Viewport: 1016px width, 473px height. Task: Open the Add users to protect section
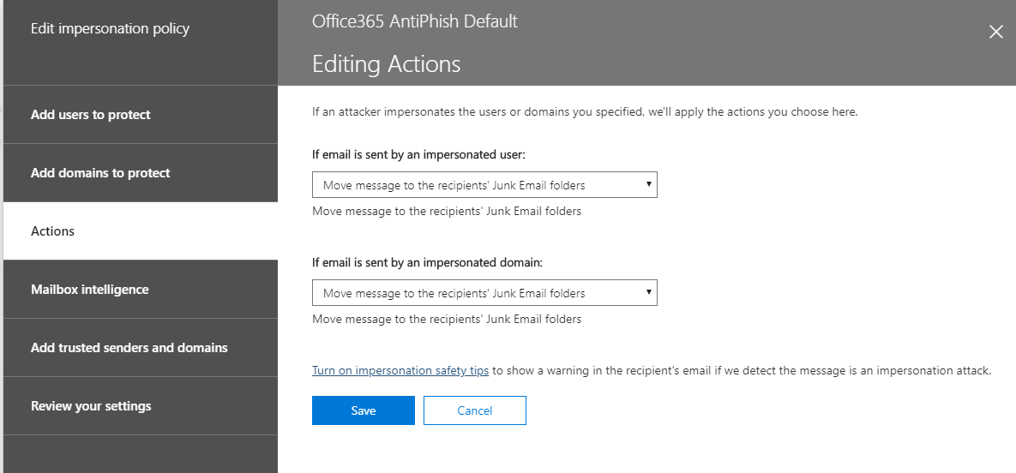point(141,115)
